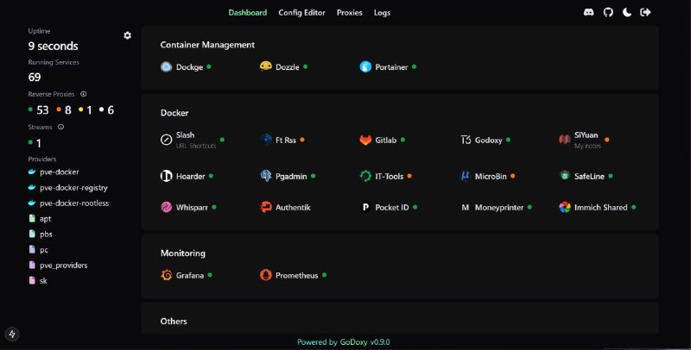Screen dimensions: 691x350
Task: Open the pve_providers file entry
Action: pyautogui.click(x=63, y=265)
